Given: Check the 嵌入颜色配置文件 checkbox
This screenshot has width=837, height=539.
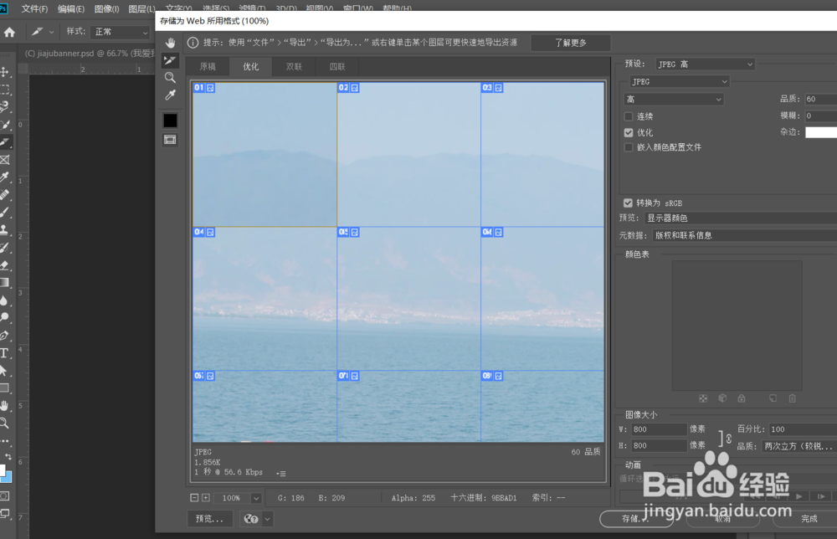Looking at the screenshot, I should [x=628, y=148].
